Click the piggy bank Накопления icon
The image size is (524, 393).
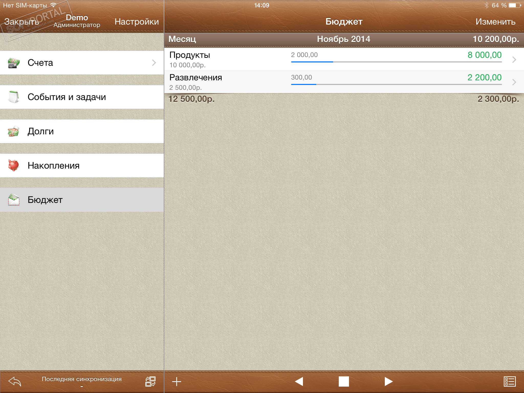click(14, 165)
